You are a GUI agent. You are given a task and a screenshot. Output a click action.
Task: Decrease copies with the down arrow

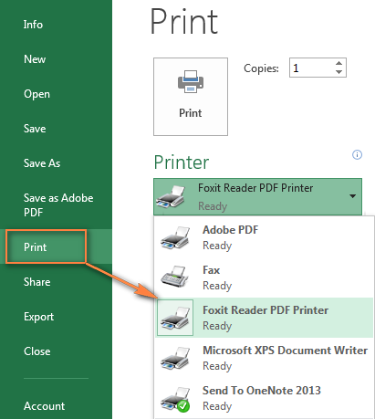pos(339,72)
